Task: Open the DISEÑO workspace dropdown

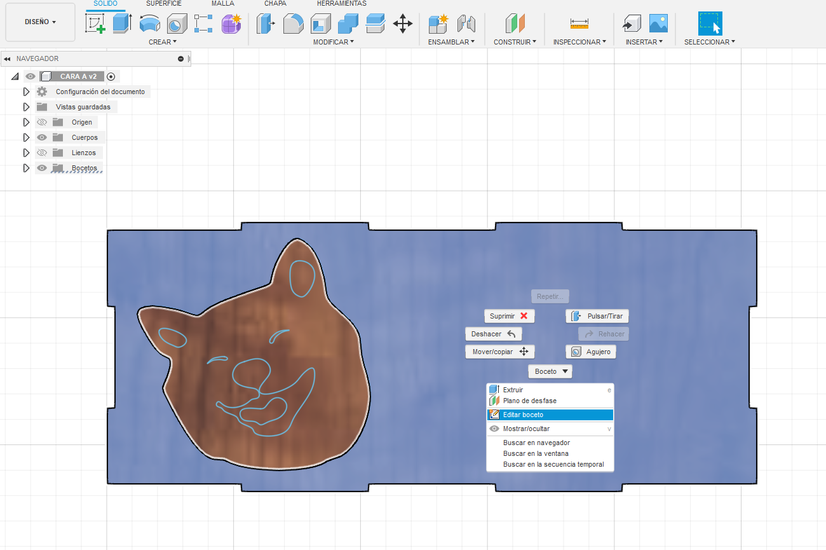Action: (40, 22)
